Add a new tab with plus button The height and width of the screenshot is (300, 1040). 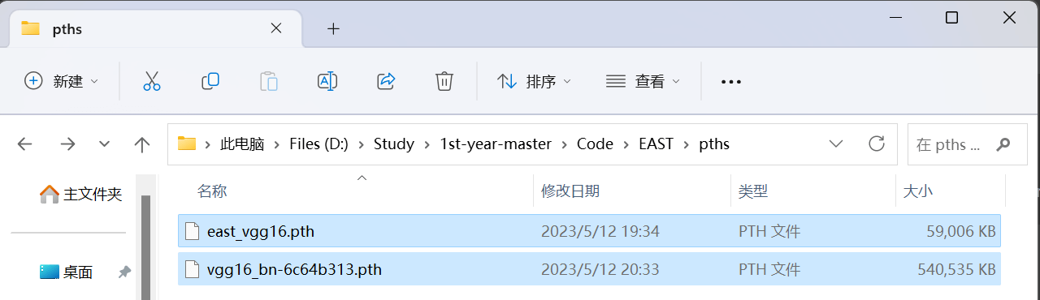pos(333,28)
